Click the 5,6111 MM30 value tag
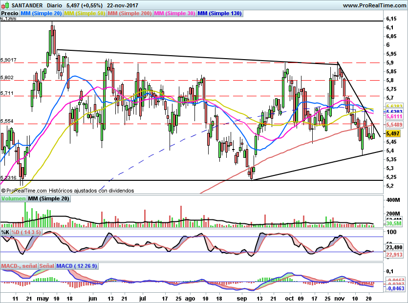 (x=394, y=116)
